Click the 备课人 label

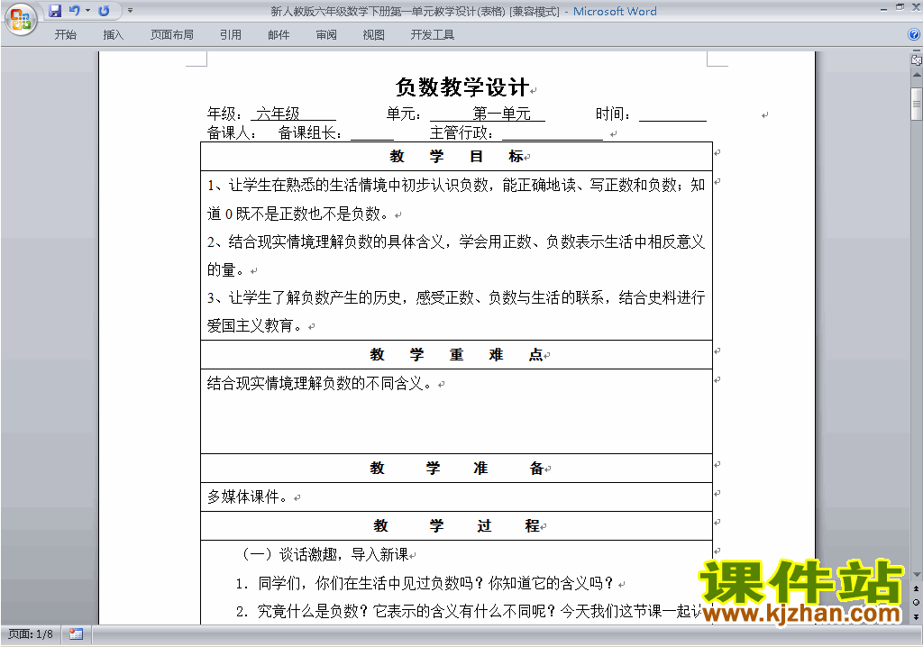(232, 133)
